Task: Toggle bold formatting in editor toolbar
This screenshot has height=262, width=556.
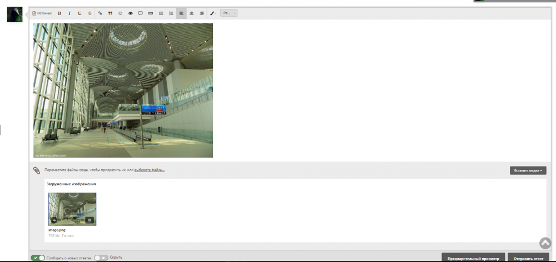Action: [59, 13]
